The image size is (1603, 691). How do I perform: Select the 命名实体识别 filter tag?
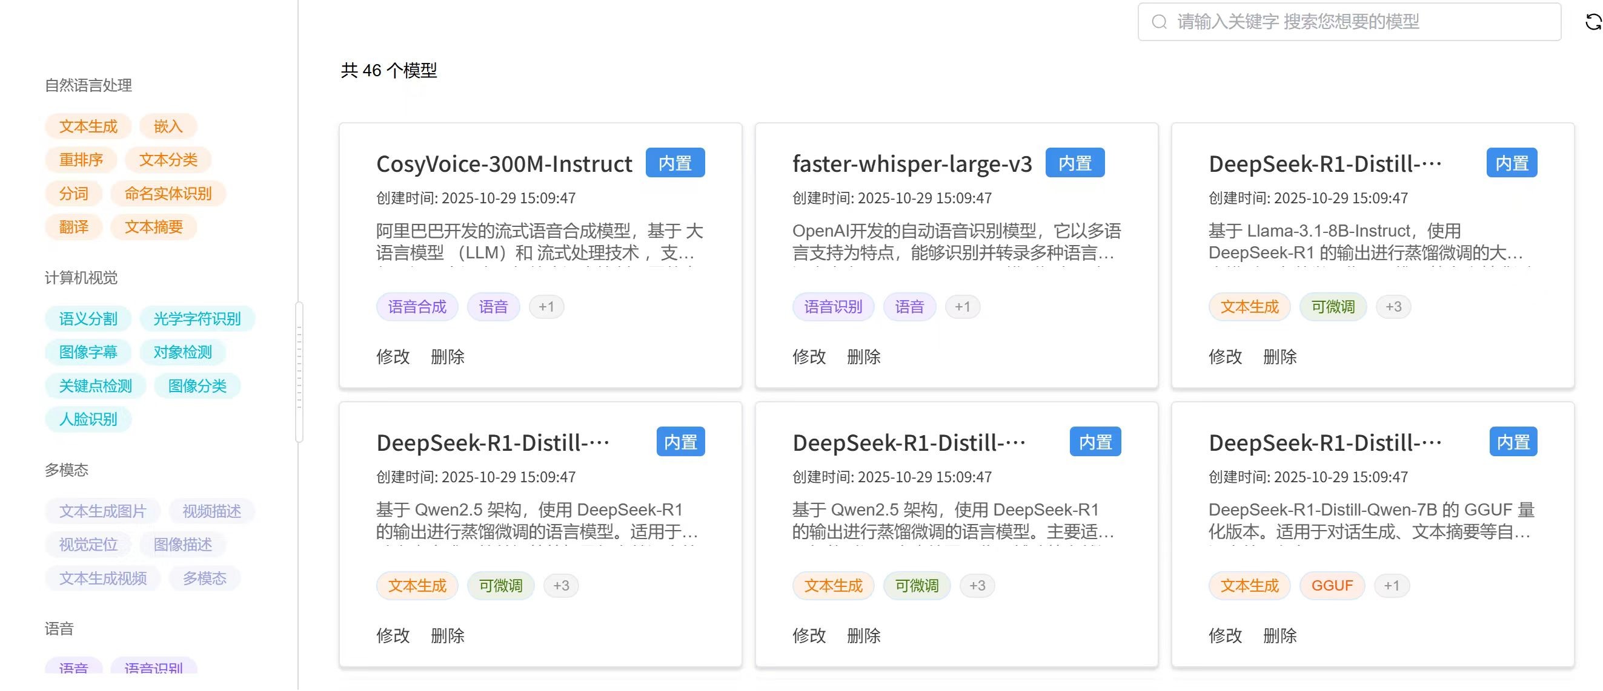(168, 194)
